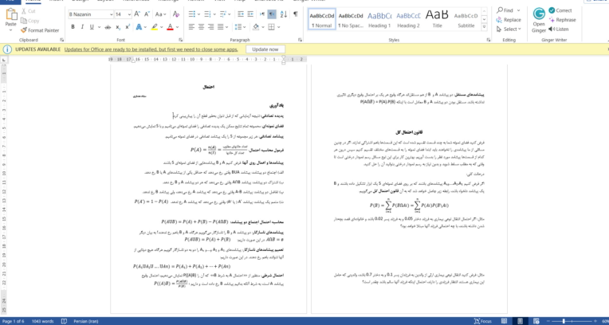Apply the Normal style
This screenshot has width=609, height=325.
coord(321,20)
